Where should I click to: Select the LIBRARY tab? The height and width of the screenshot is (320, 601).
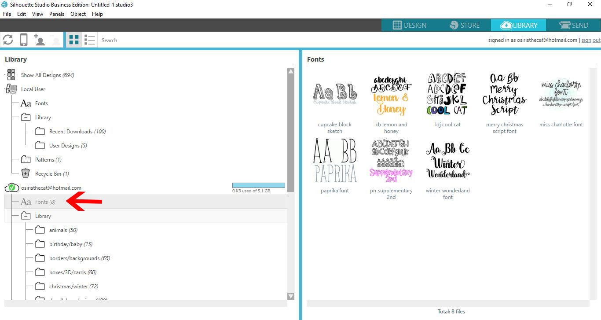pos(519,25)
